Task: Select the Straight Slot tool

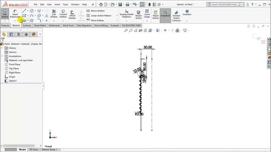Action: pos(24,21)
